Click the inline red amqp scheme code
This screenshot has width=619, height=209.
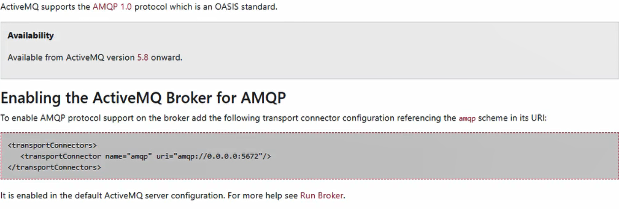pos(467,118)
